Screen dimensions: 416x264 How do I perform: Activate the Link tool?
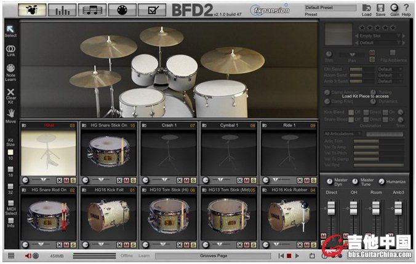coord(10,49)
